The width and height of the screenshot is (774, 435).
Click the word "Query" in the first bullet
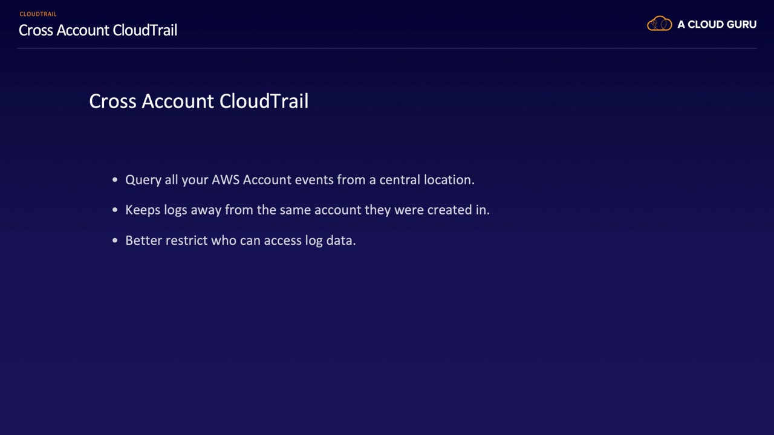click(143, 180)
